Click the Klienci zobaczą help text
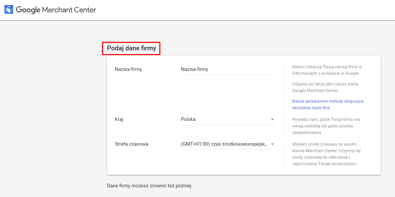This screenshot has width=395, height=197. coord(327,70)
